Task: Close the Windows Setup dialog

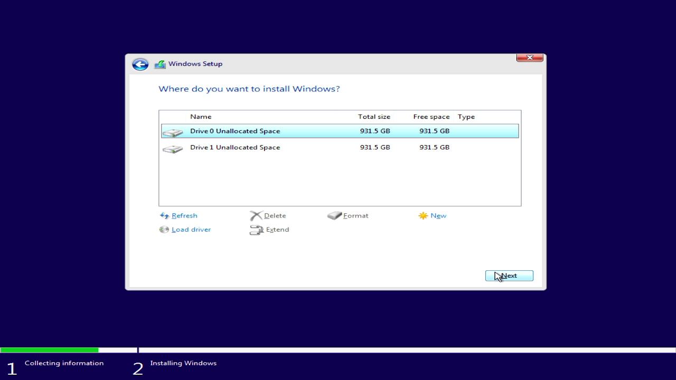Action: click(530, 58)
